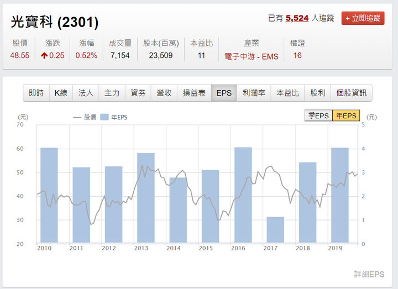Select the EPS tab
398x289 pixels.
[x=224, y=93]
